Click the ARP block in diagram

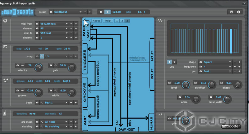(85, 121)
